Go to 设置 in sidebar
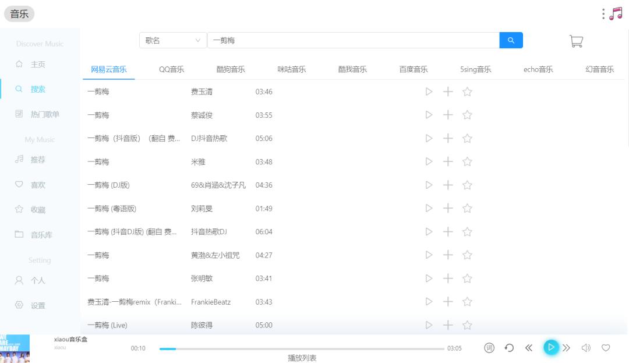The width and height of the screenshot is (629, 363). (38, 305)
